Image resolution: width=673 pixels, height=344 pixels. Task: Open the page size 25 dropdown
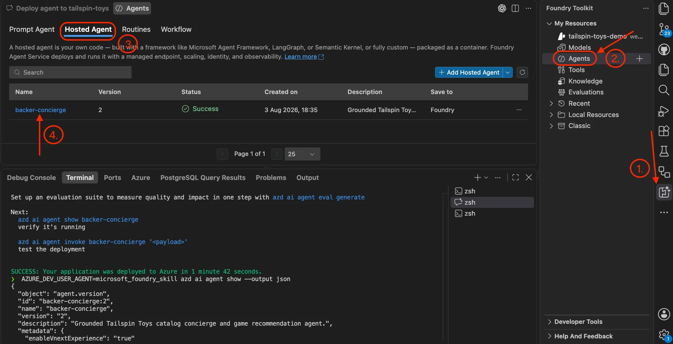tap(302, 154)
